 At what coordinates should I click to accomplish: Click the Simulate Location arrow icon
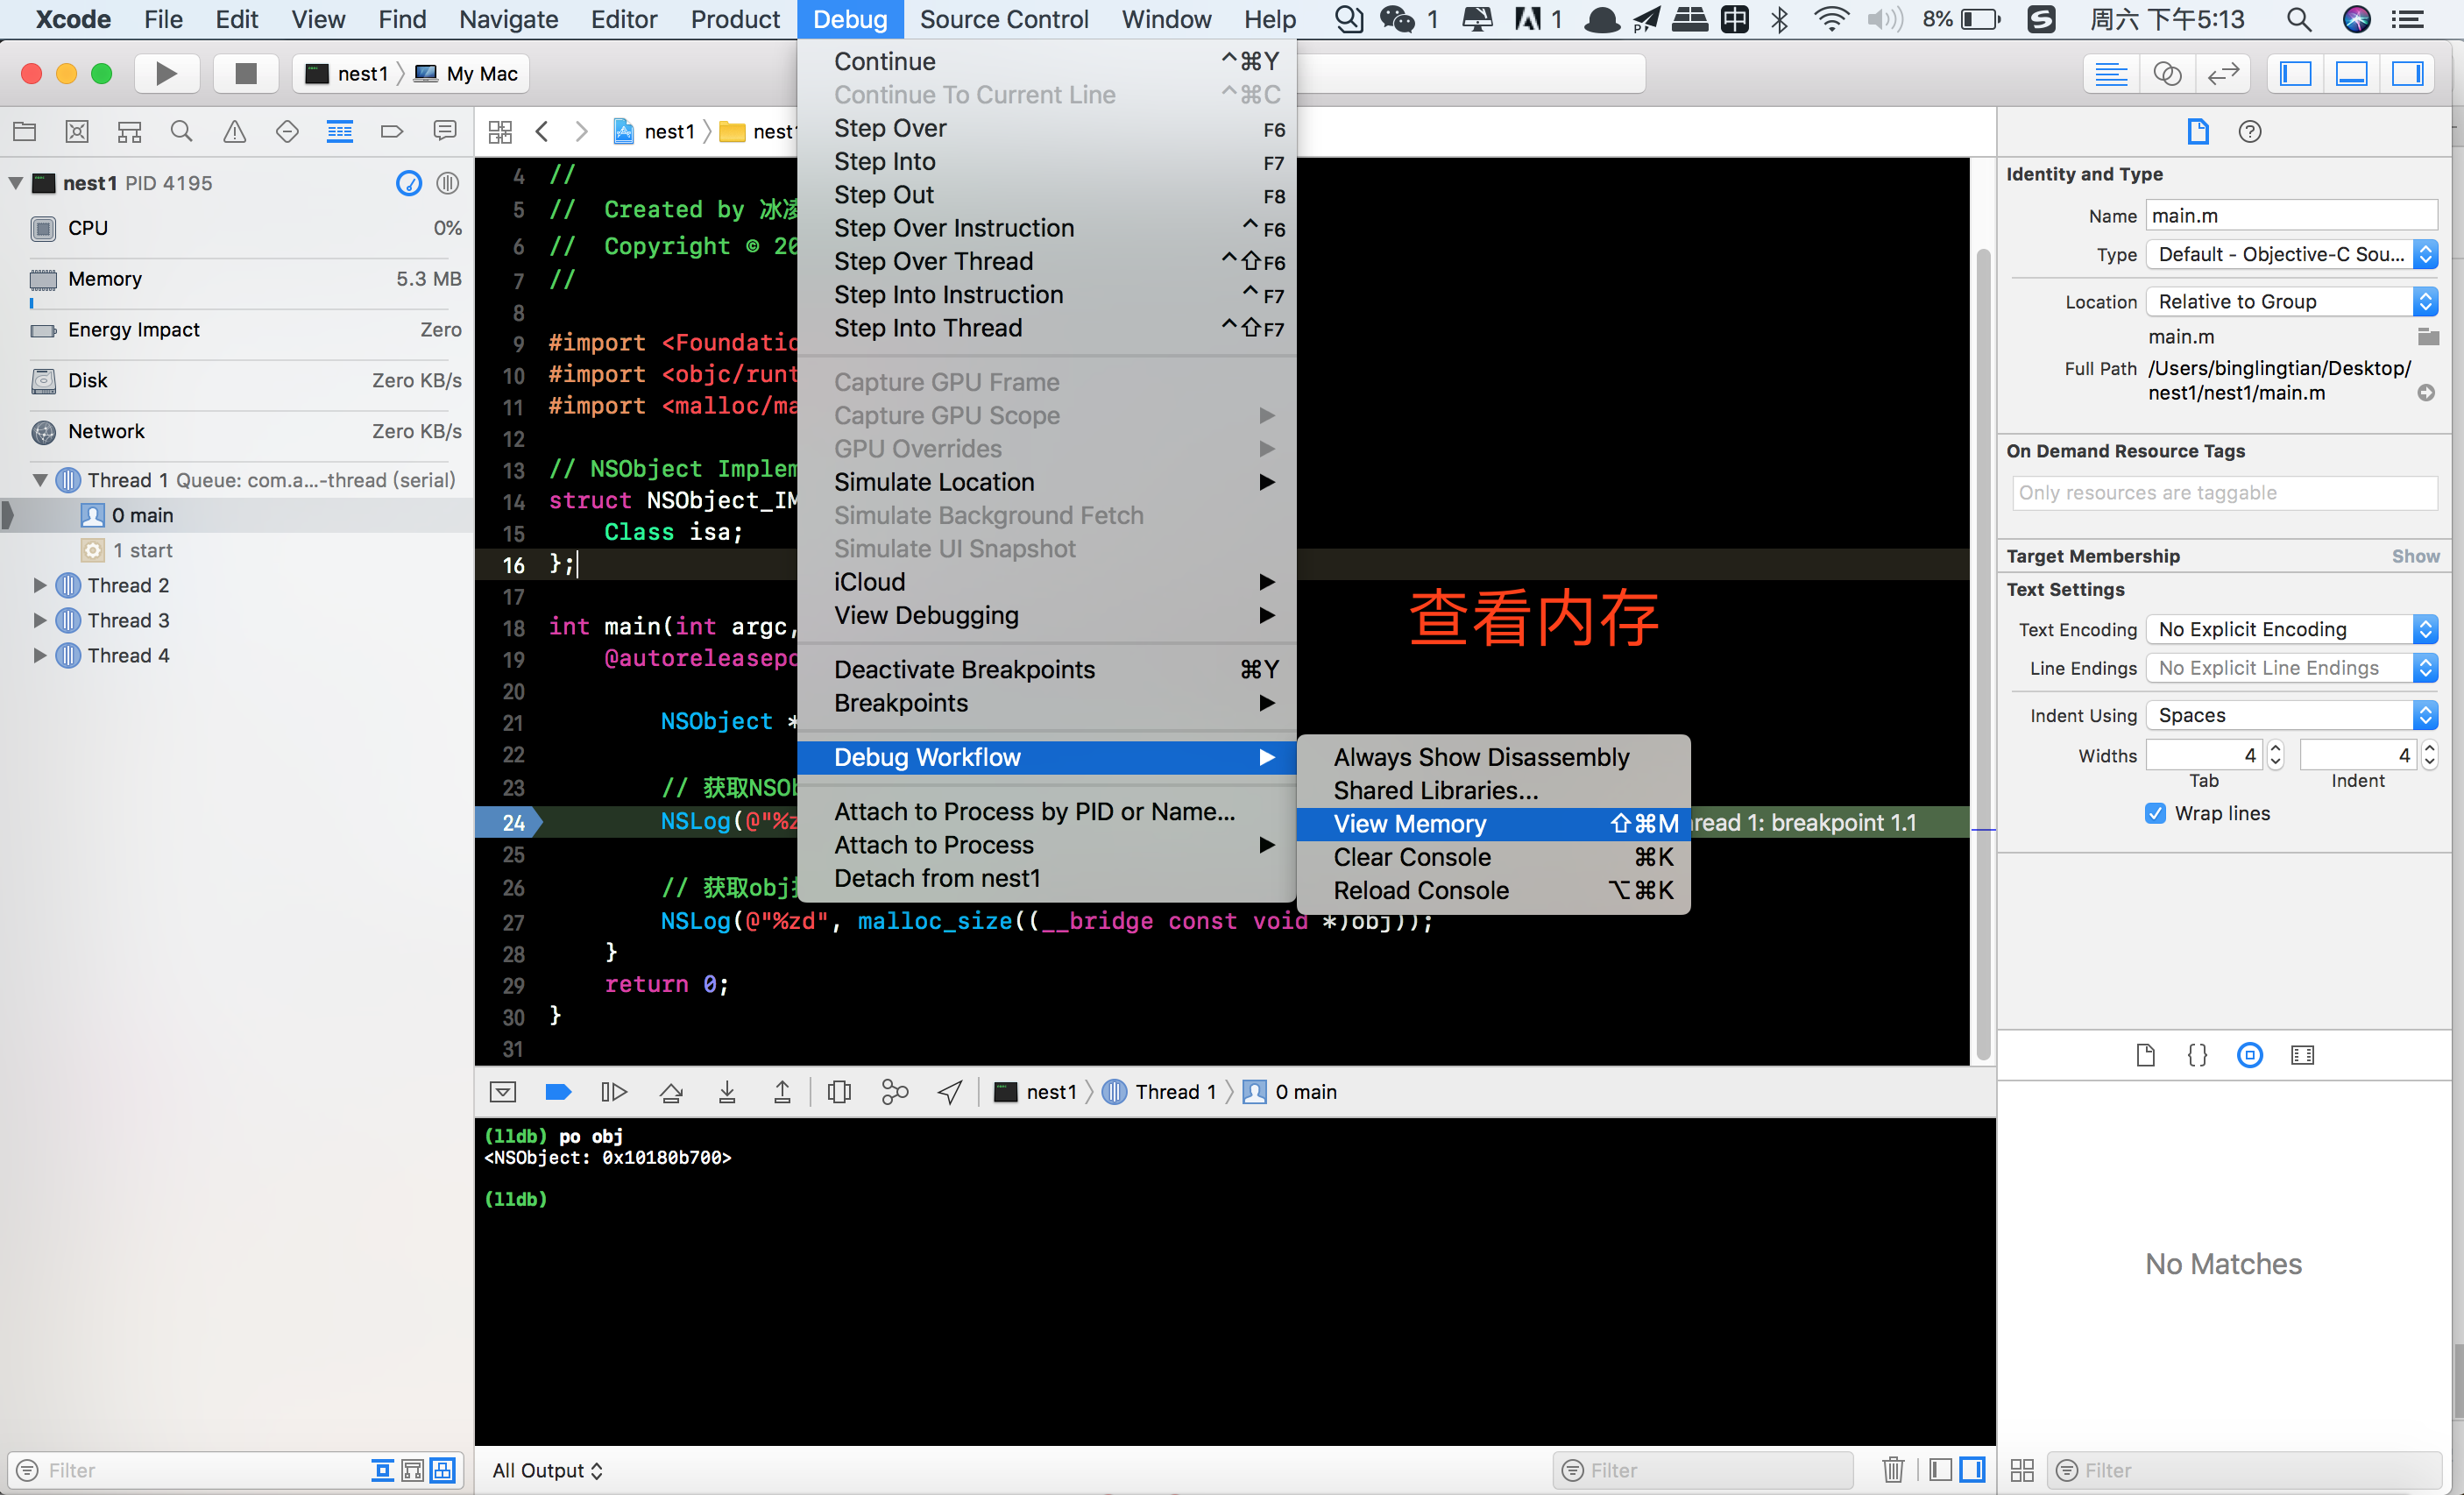pyautogui.click(x=950, y=1092)
